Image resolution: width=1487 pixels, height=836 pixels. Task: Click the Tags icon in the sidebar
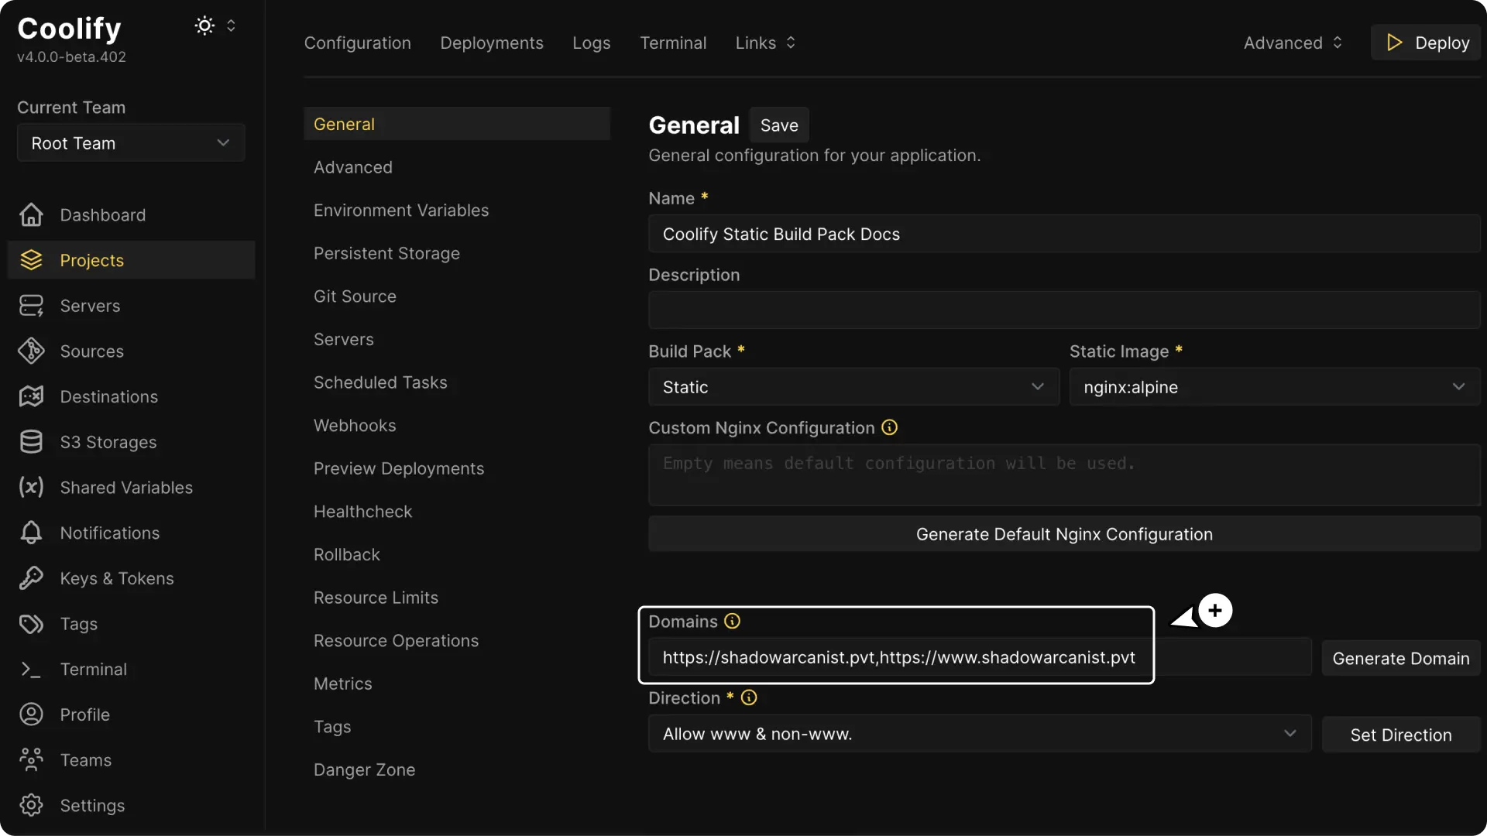coord(31,624)
